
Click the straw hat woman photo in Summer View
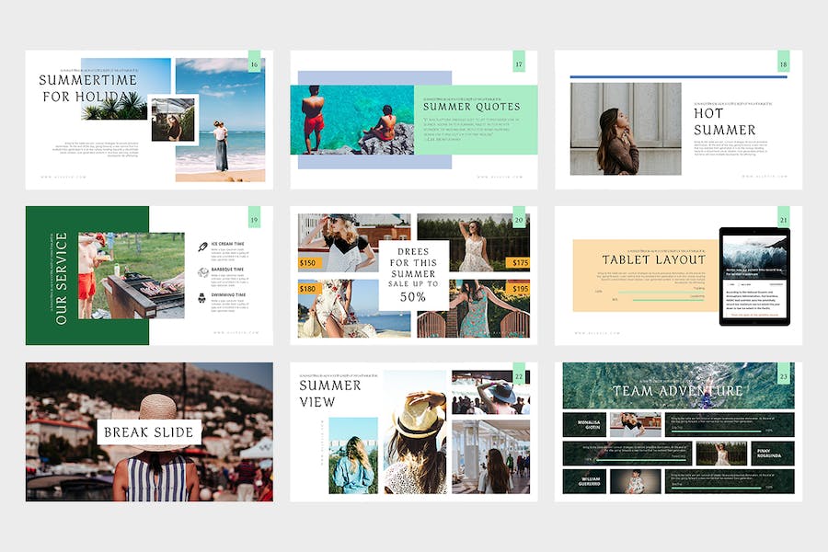coord(415,432)
